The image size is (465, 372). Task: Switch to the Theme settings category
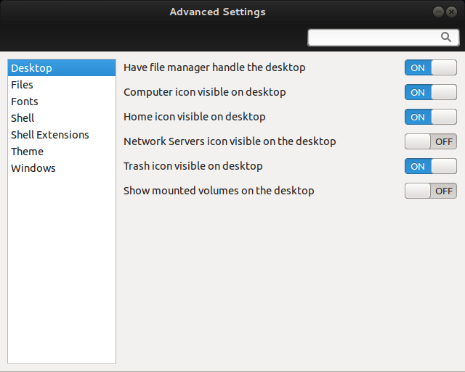(28, 152)
